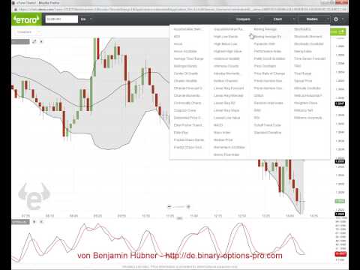Screen dimensions: 360x270
Task: Select Price Rate of Change study
Action: [x=269, y=73]
